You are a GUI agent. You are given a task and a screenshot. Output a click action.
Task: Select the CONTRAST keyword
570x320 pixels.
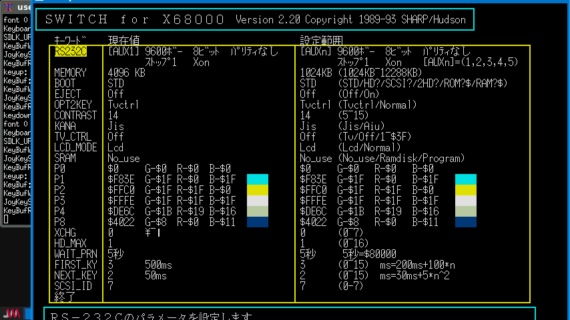coord(75,115)
